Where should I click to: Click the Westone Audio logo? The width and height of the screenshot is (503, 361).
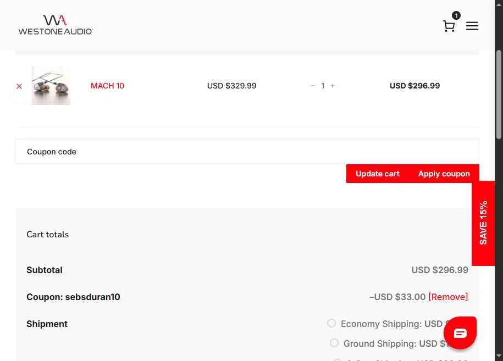[x=56, y=25]
